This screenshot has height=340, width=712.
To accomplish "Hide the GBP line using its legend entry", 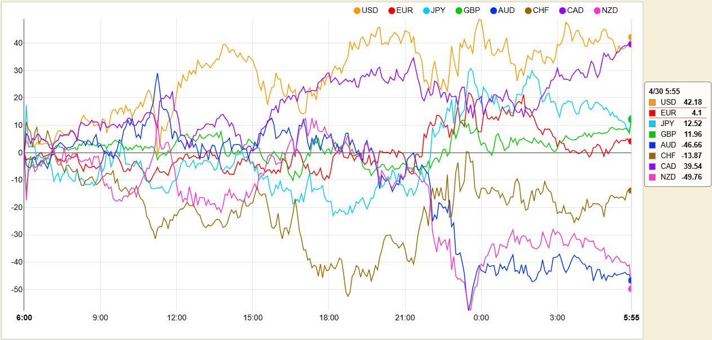I will (460, 10).
